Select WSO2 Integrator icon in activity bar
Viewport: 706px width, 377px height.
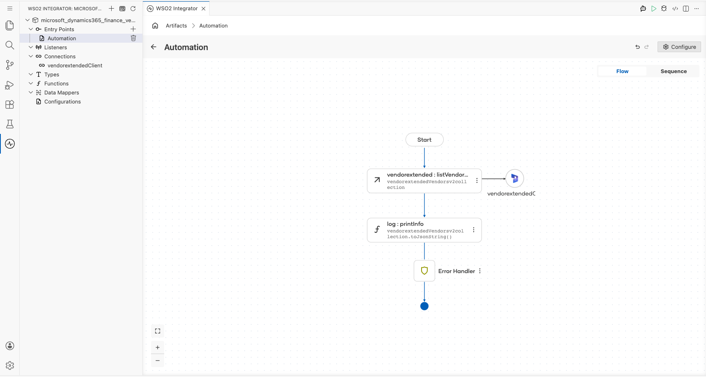point(10,144)
